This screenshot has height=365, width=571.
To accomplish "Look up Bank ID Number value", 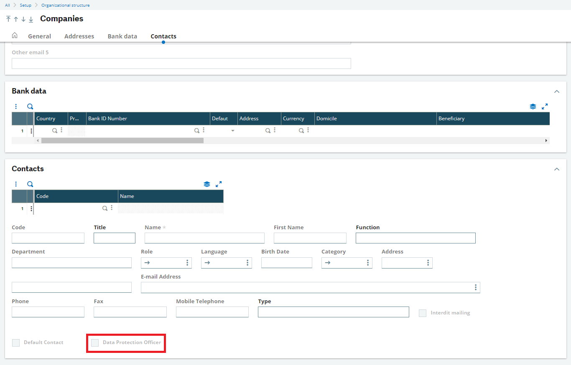I will click(x=196, y=130).
